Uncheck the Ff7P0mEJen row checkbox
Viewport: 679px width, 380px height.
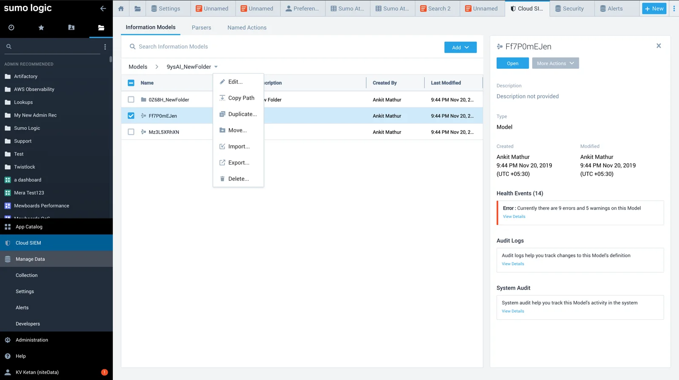click(131, 116)
